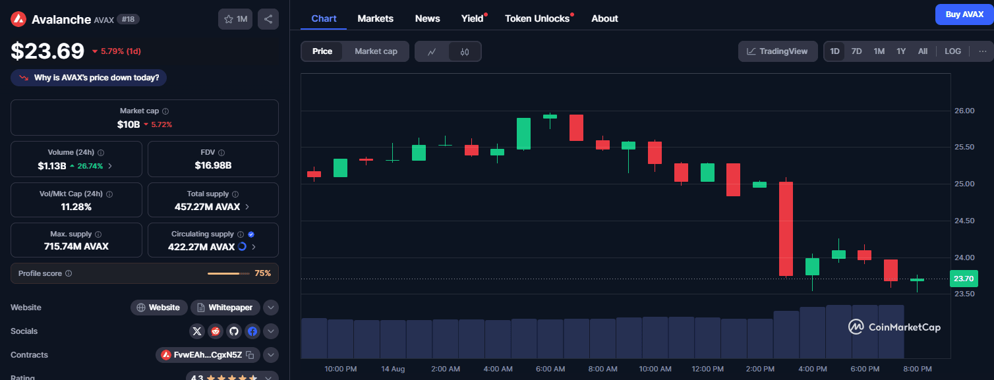Open the more chart options ellipsis
This screenshot has height=380, width=994.
(x=982, y=51)
